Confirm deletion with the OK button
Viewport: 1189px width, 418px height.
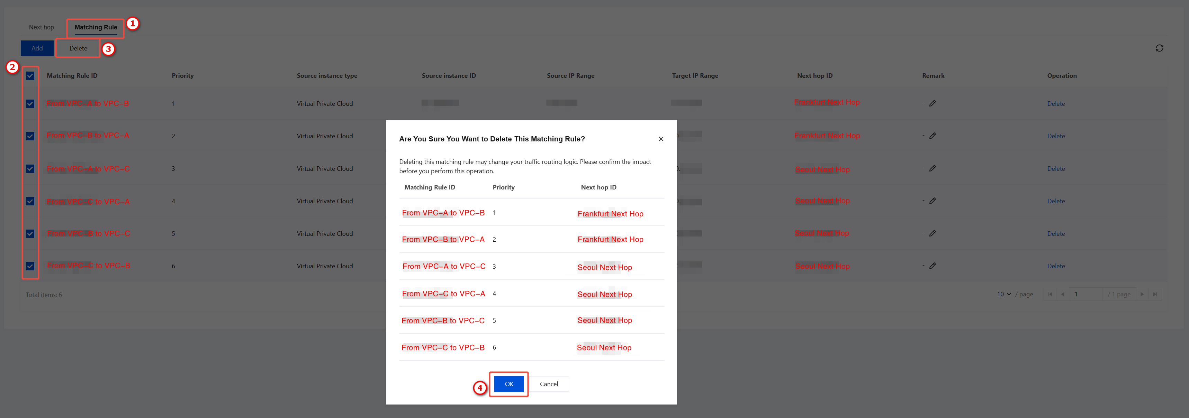coord(508,384)
